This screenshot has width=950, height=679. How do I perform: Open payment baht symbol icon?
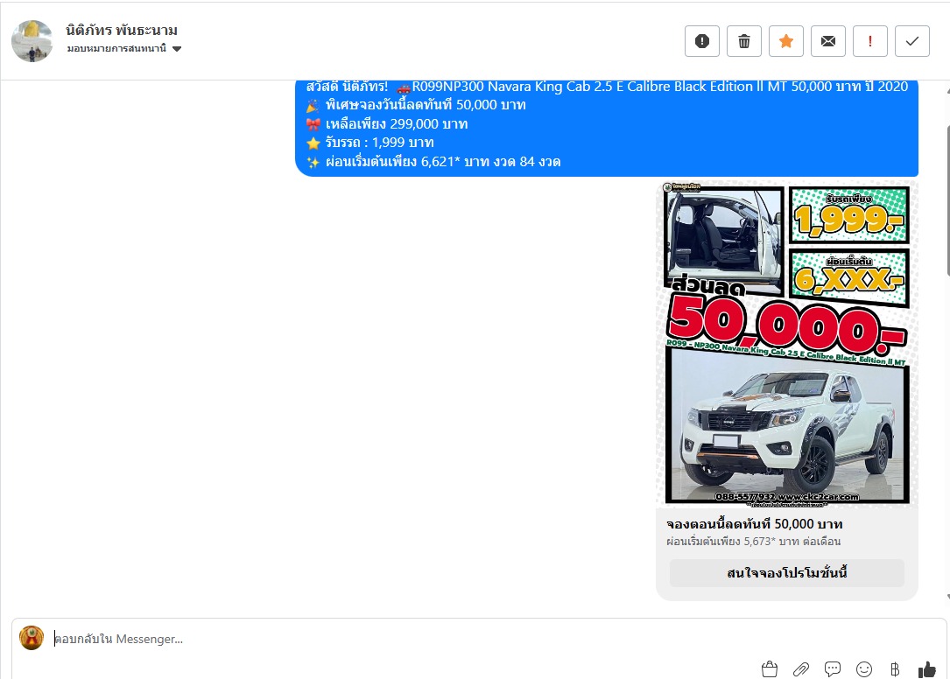895,668
